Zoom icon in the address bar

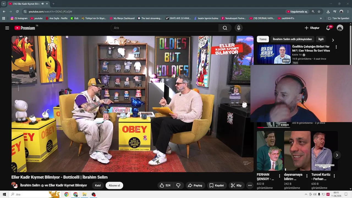(x=313, y=12)
